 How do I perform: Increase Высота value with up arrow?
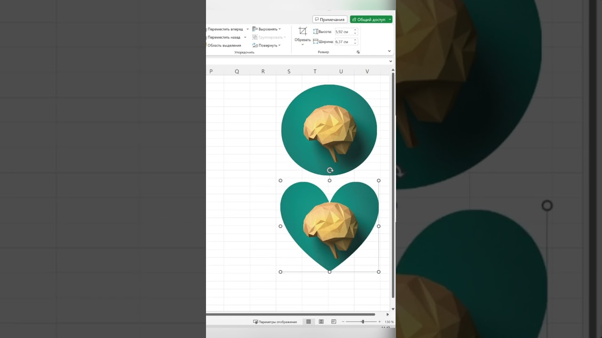[x=355, y=30]
